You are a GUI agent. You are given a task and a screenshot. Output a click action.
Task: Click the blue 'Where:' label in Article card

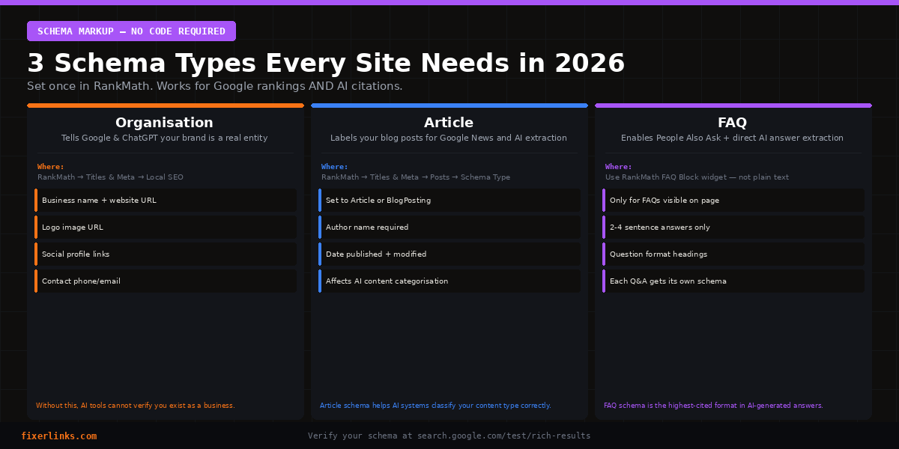pyautogui.click(x=335, y=167)
